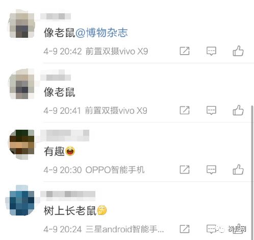Open avatar of the '有趣' commenter
This screenshot has height=240, width=254.
(x=21, y=145)
